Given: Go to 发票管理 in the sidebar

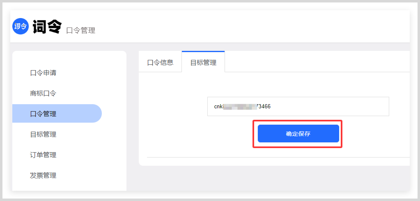Looking at the screenshot, I should pyautogui.click(x=43, y=176).
